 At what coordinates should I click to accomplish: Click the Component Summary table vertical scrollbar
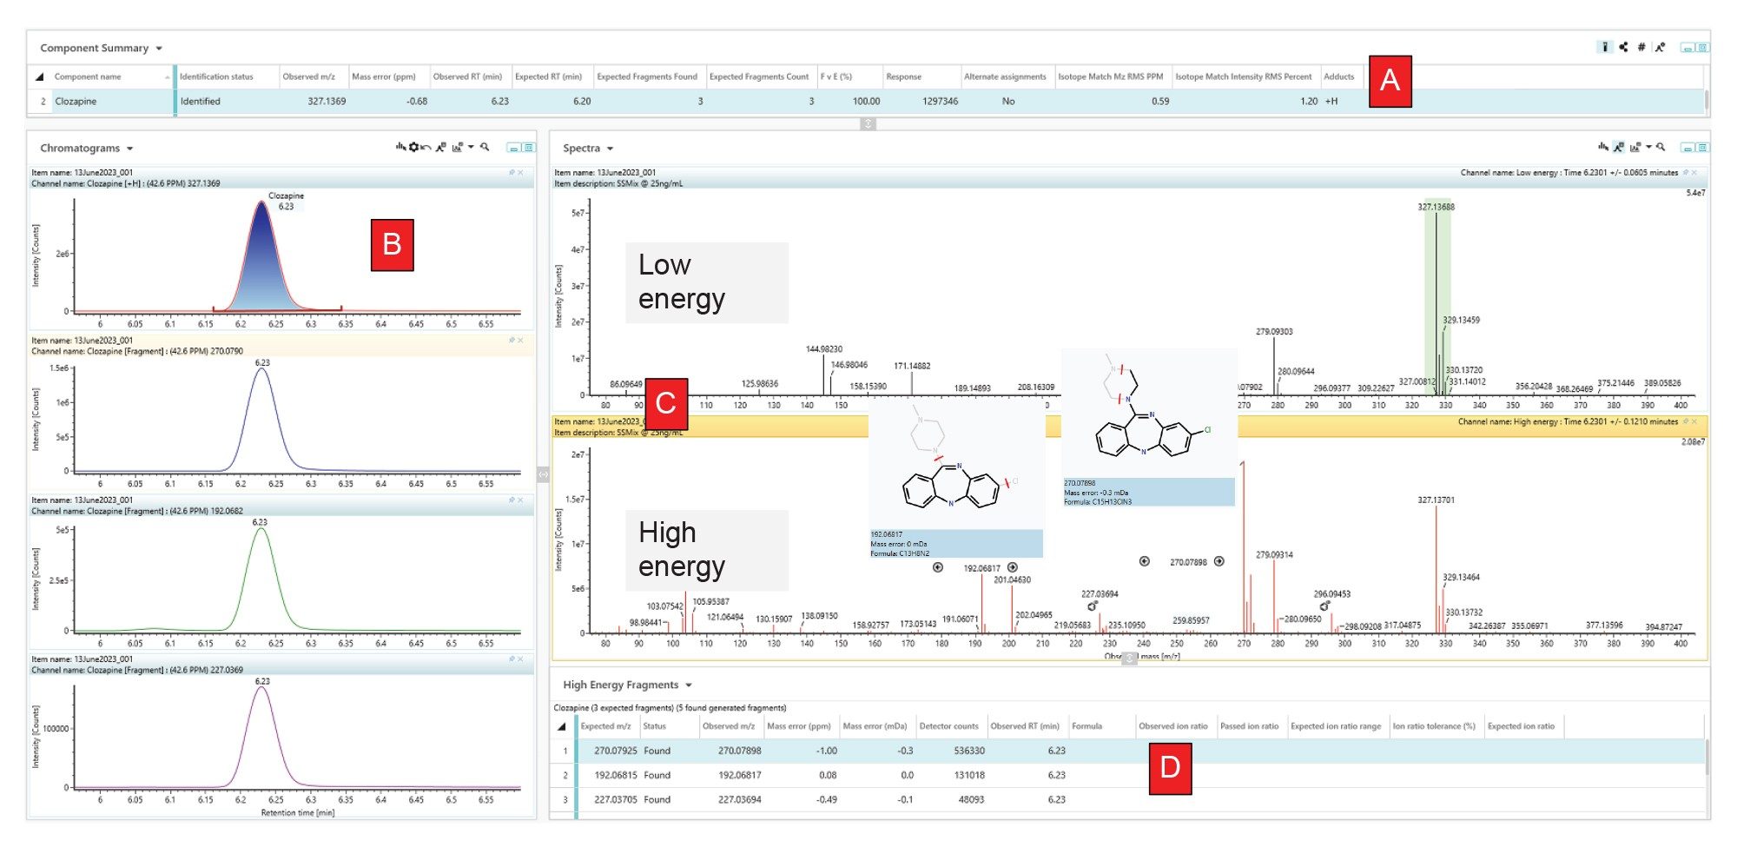click(x=1707, y=101)
